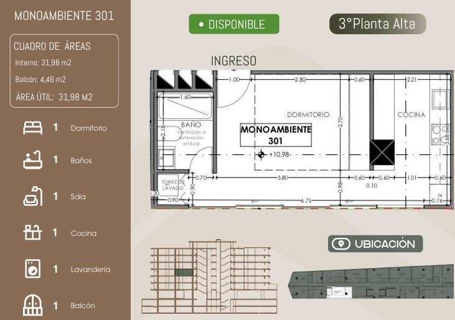Click the black crossed duct box in plan
455x320 pixels.
[382, 153]
